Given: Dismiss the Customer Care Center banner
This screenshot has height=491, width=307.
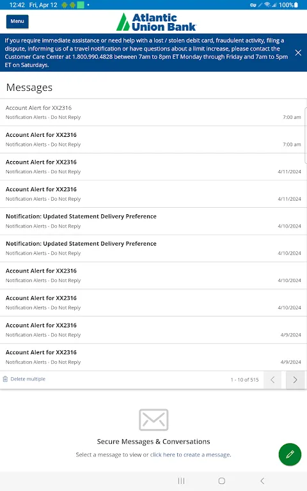Looking at the screenshot, I should click(298, 52).
